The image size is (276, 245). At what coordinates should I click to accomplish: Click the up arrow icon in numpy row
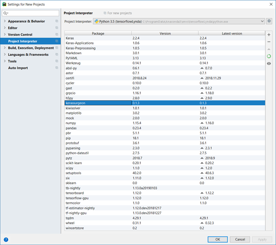tap(202, 123)
